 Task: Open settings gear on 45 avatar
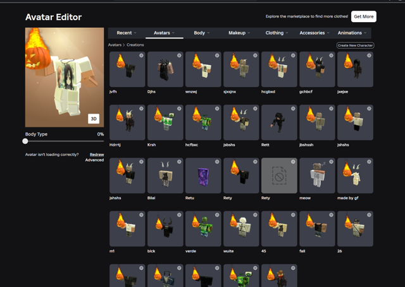pyautogui.click(x=293, y=215)
